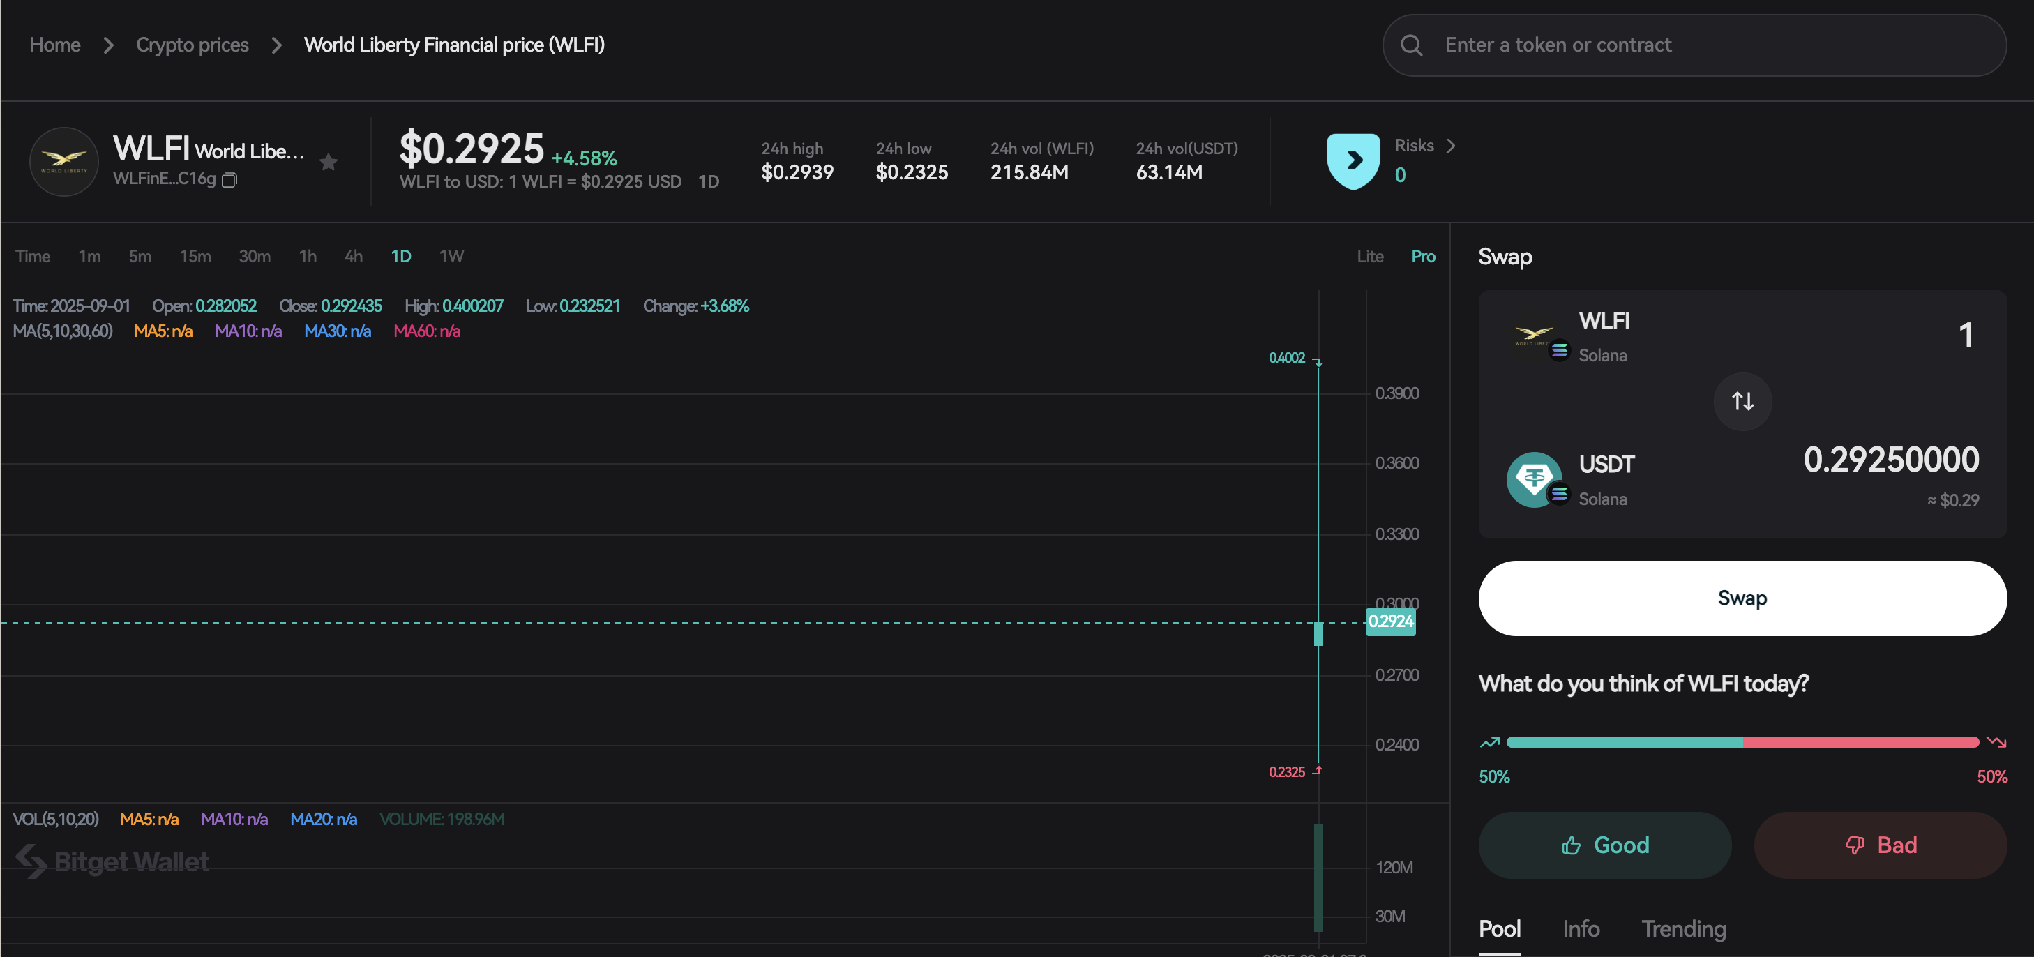This screenshot has height=957, width=2034.
Task: Click the WLFI token logo
Action: point(63,161)
